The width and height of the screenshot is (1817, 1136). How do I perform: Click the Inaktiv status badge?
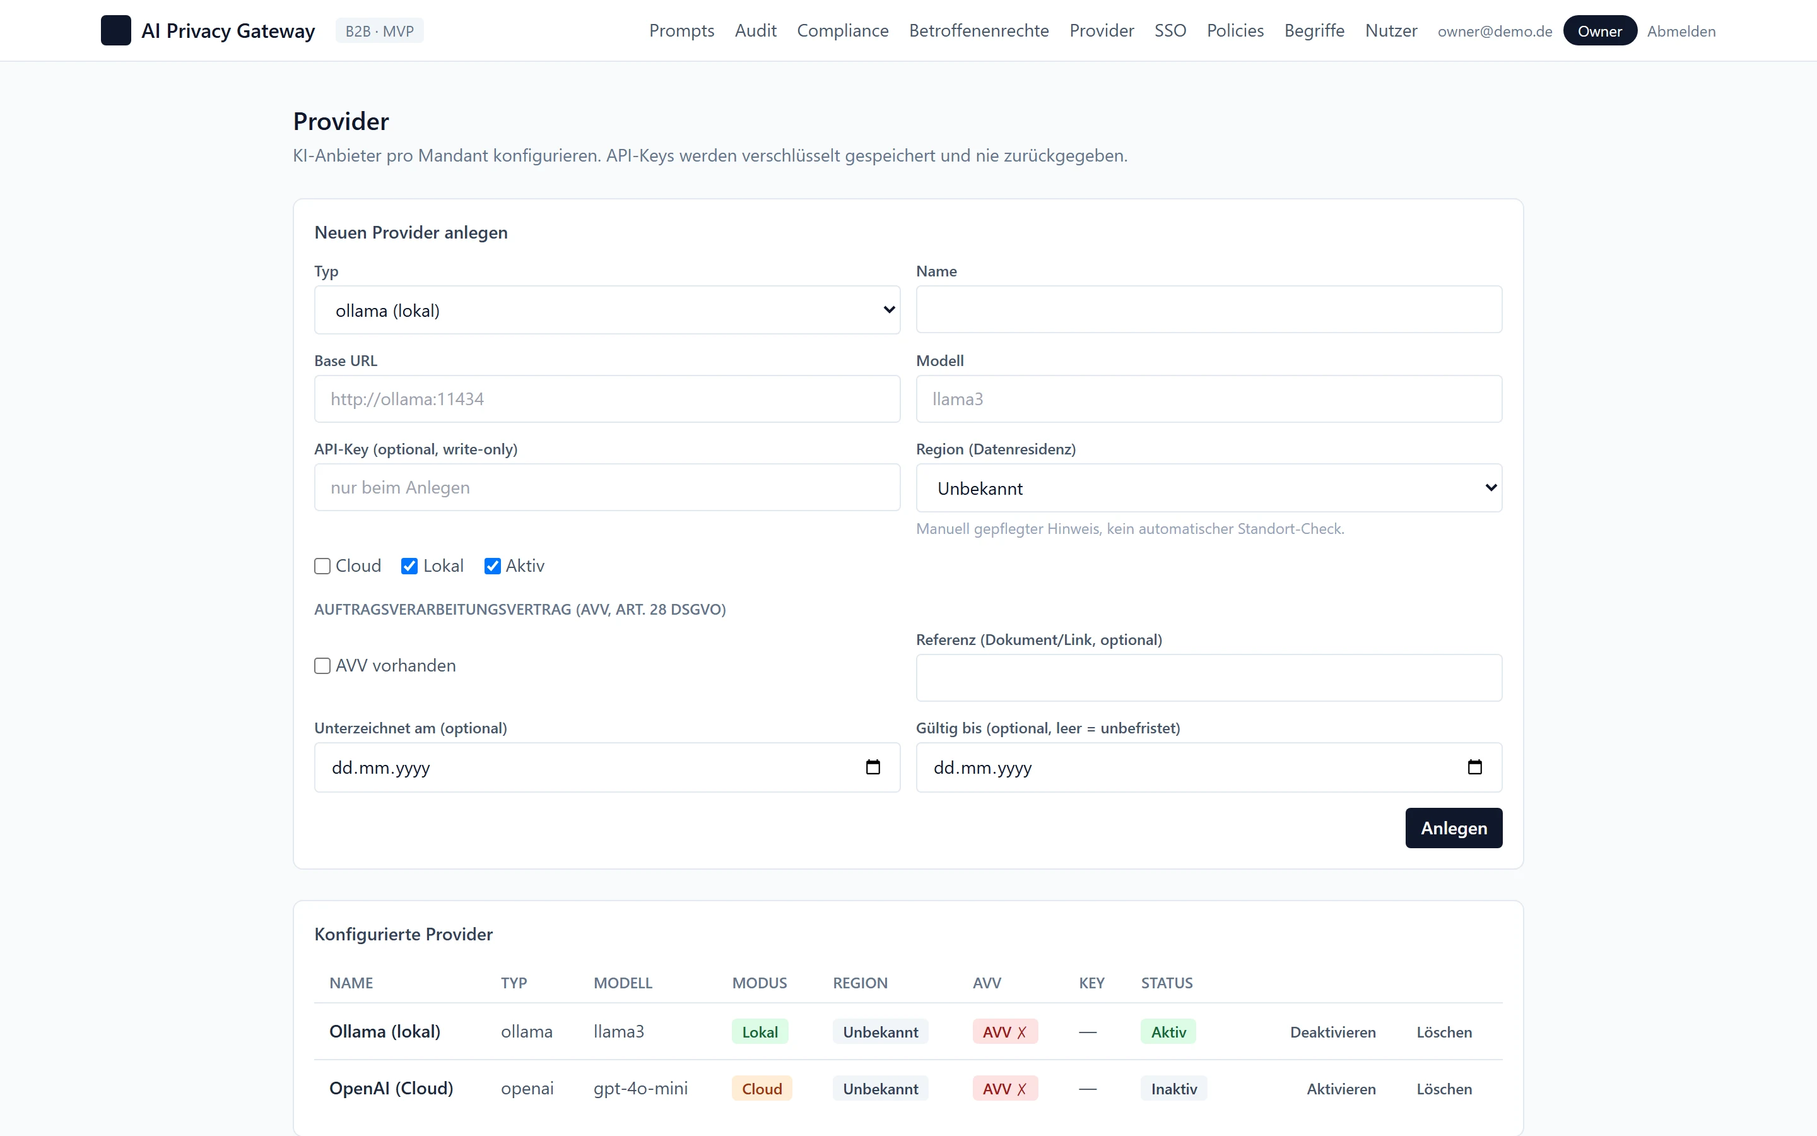coord(1173,1089)
